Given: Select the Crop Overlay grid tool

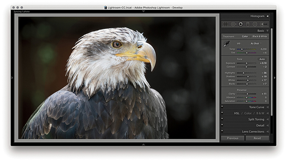Looking at the screenshot, I should pyautogui.click(x=226, y=24).
